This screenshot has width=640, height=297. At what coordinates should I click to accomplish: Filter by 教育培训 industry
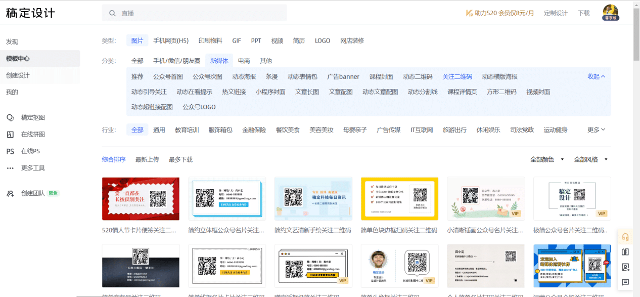pos(187,130)
